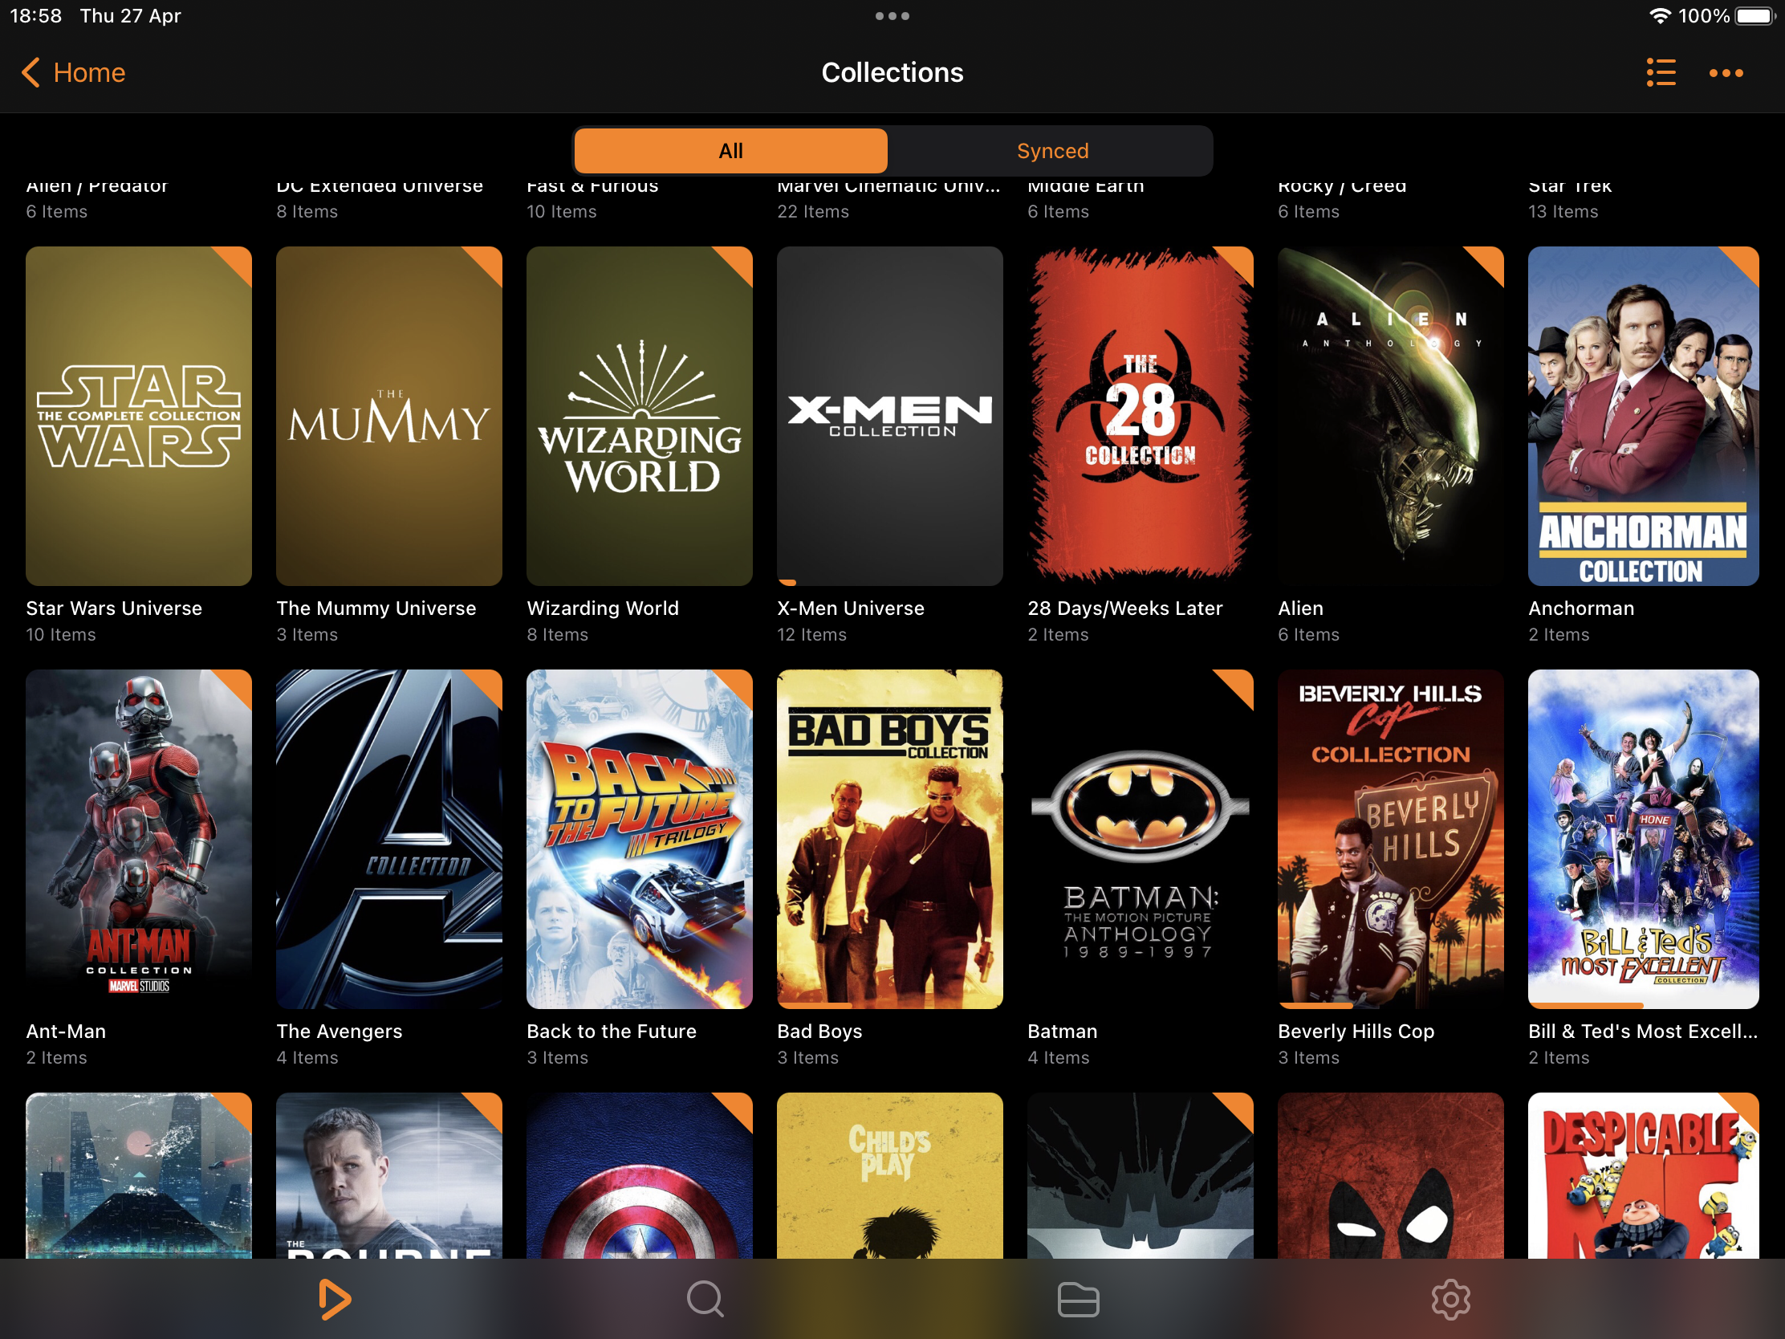Tap the Infuse play icon in bottom bar
This screenshot has width=1785, height=1339.
[334, 1299]
